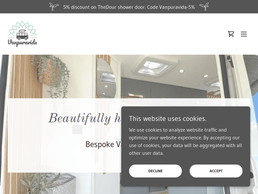This screenshot has height=194, width=258.
Task: Click the palm tree icon after the discount code
Action: coord(204,7)
